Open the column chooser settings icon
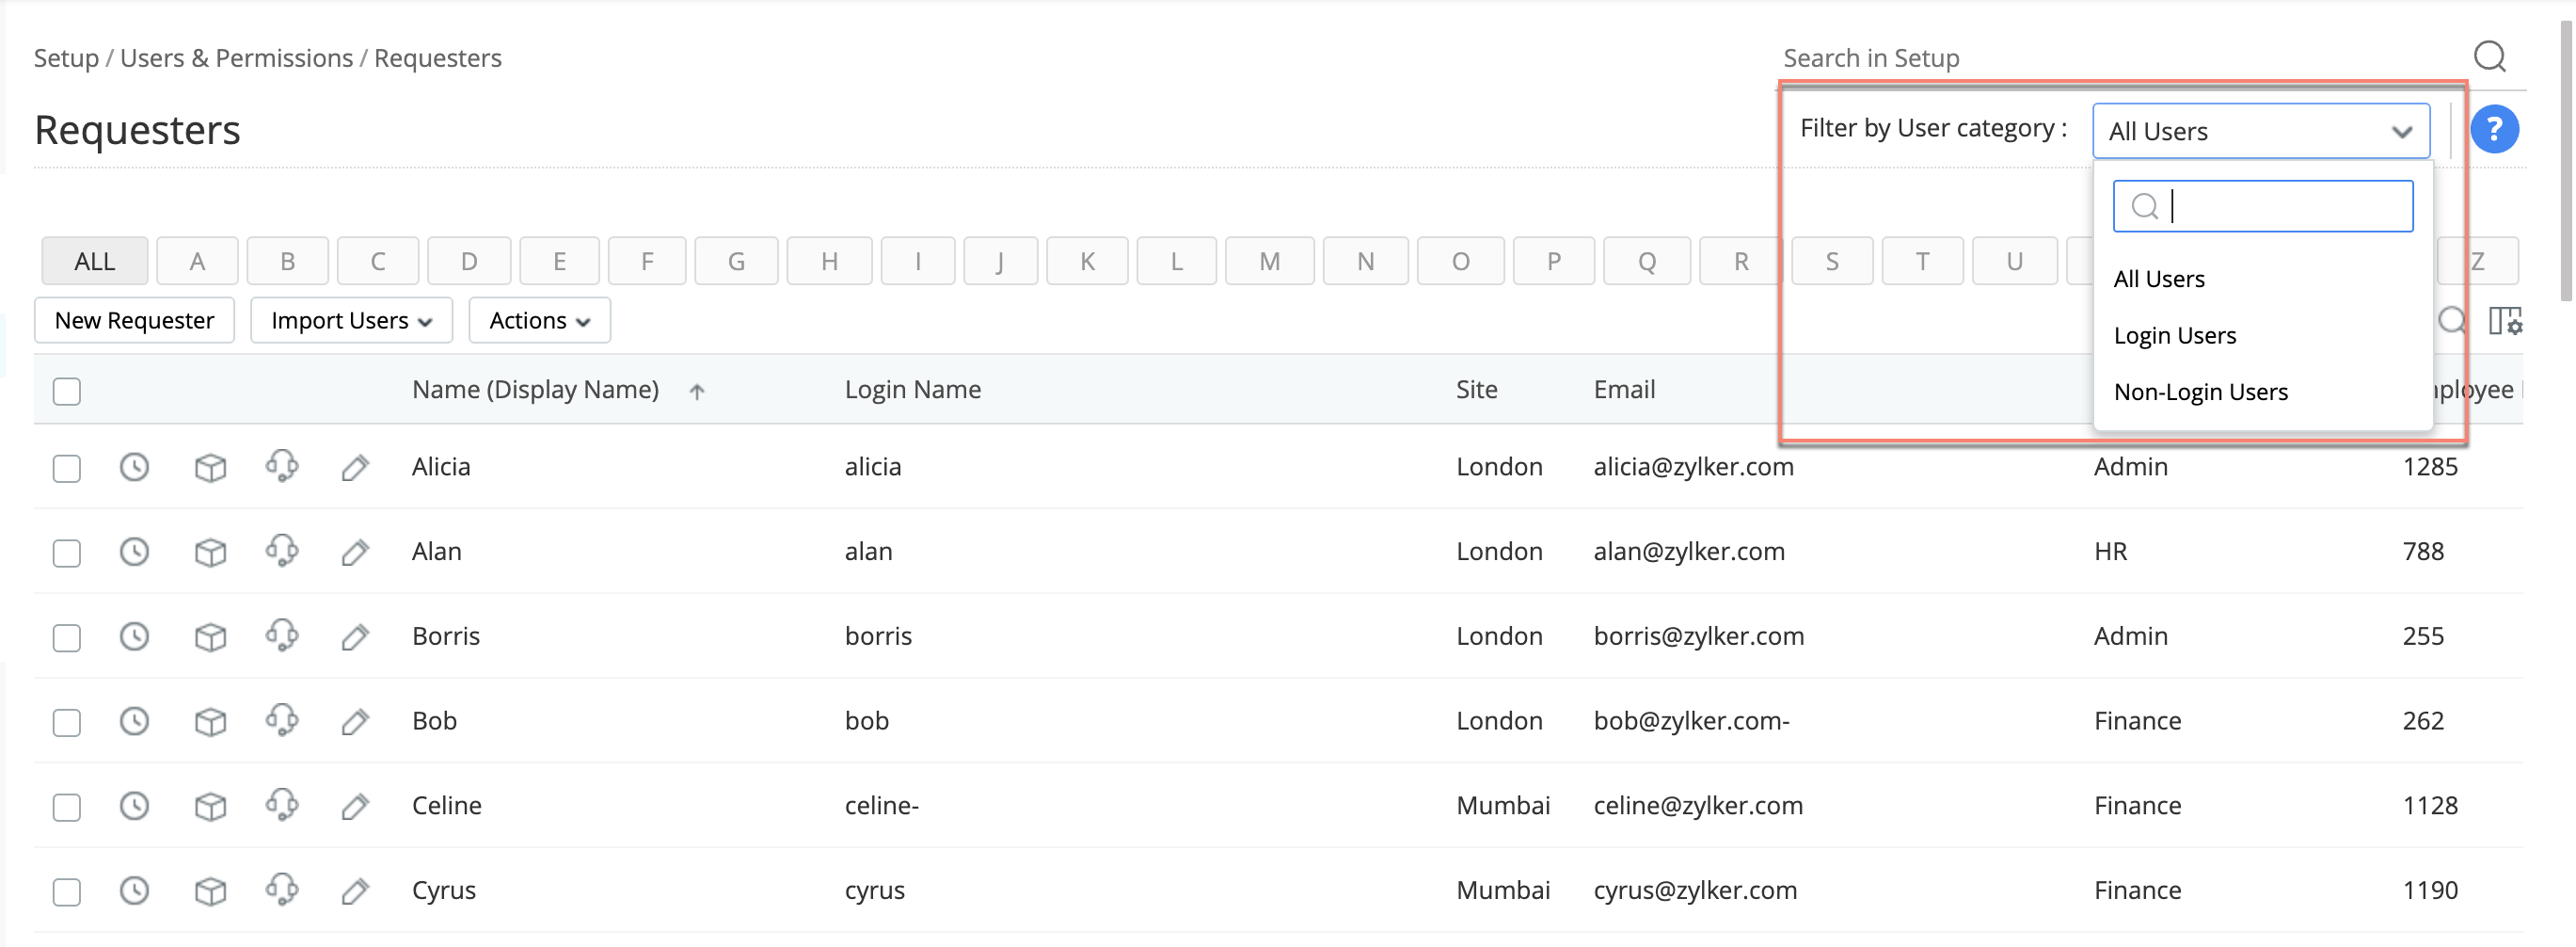 click(x=2504, y=320)
